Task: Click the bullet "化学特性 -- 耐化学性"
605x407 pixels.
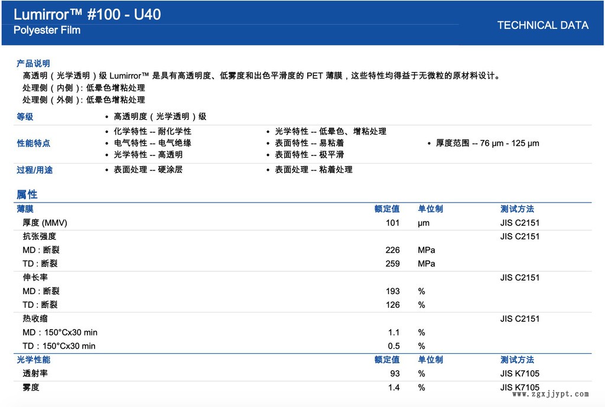Action: 152,131
